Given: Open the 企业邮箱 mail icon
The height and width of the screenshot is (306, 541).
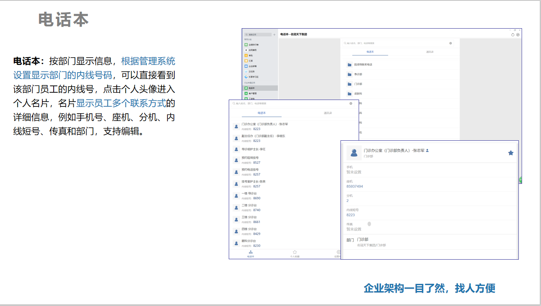Looking at the screenshot, I should click(x=246, y=66).
